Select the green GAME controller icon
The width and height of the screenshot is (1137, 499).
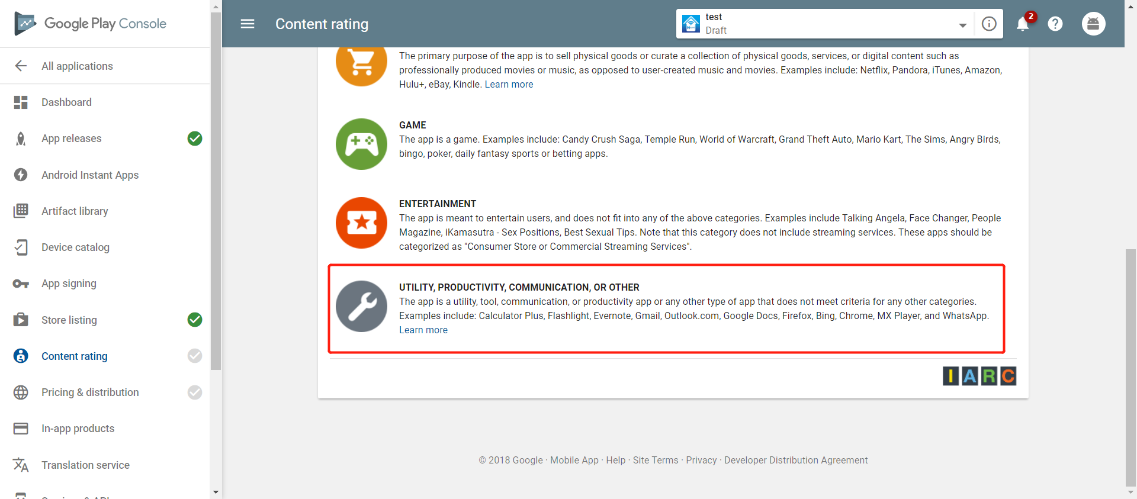point(361,144)
